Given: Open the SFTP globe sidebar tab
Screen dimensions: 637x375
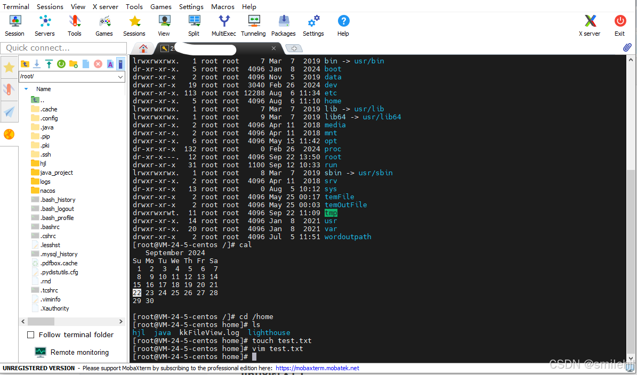Looking at the screenshot, I should tap(9, 134).
